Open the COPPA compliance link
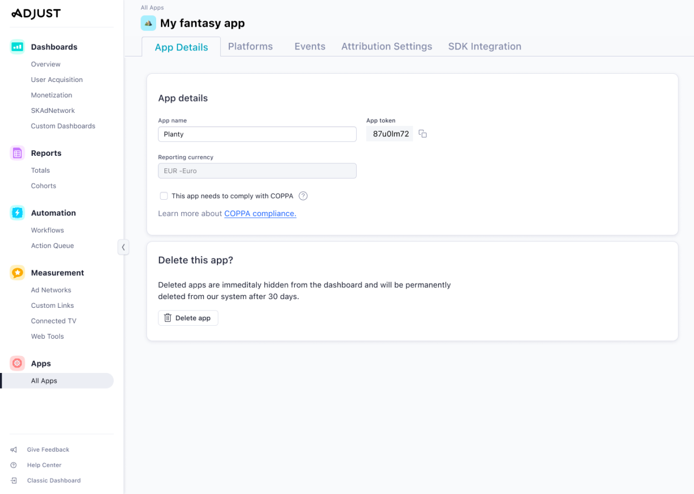The image size is (694, 494). pos(260,213)
